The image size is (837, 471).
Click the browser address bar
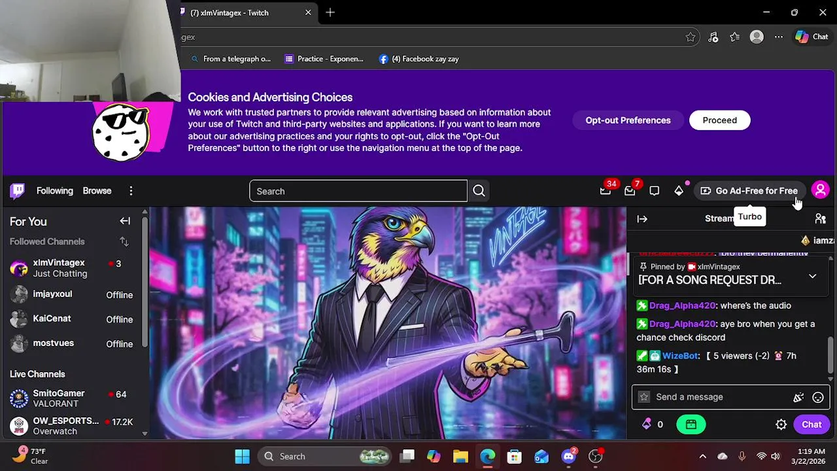click(431, 37)
